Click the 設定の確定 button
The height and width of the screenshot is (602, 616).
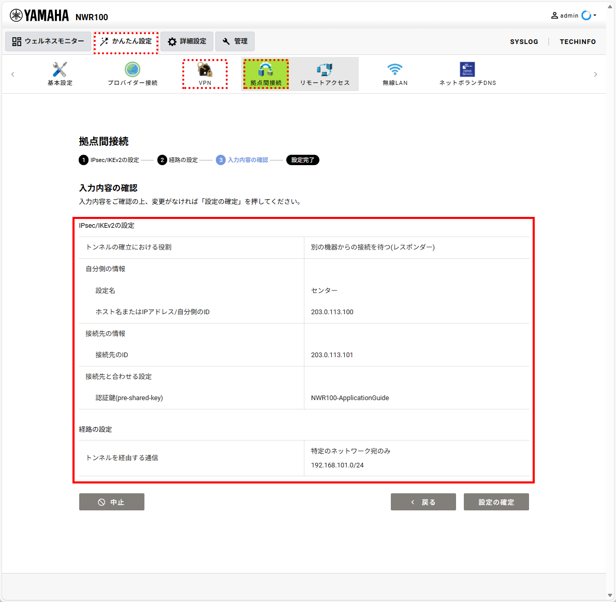(x=496, y=502)
